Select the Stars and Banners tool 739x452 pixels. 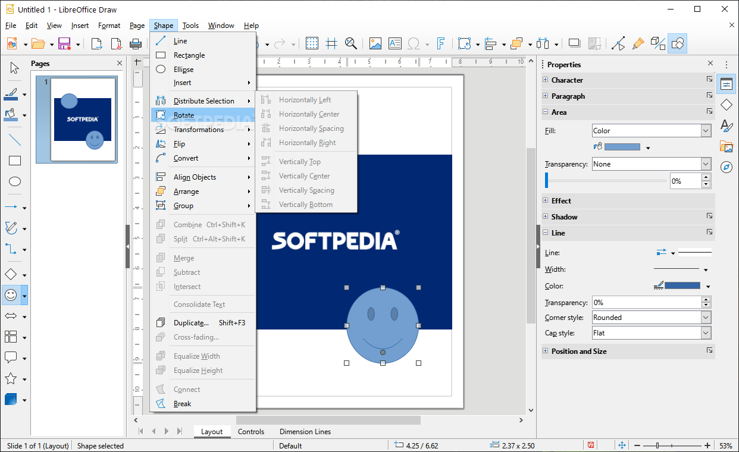click(x=11, y=378)
